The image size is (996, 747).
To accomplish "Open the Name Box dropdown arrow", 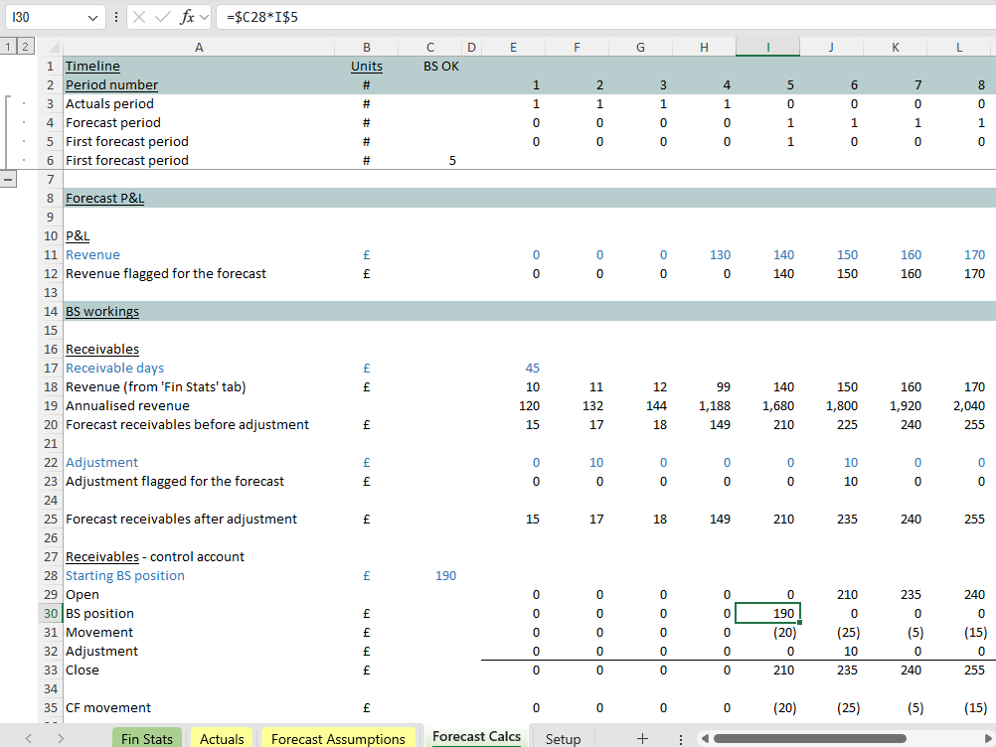I will (93, 18).
